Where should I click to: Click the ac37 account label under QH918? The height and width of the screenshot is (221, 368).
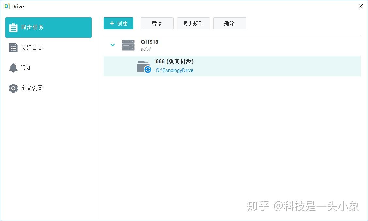[146, 49]
